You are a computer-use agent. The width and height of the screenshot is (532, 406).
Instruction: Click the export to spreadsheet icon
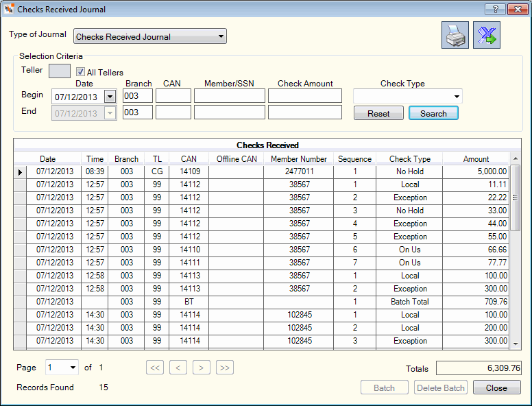pyautogui.click(x=487, y=35)
